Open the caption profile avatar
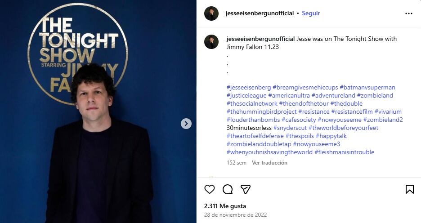This screenshot has width=421, height=223. click(211, 42)
